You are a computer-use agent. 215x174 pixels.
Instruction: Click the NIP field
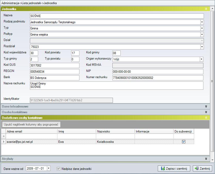[x=158, y=72]
